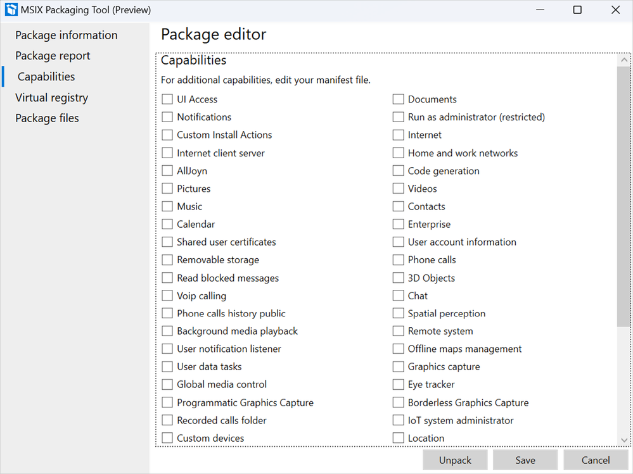Image resolution: width=633 pixels, height=474 pixels.
Task: Check the Pictures capability
Action: [x=167, y=188]
